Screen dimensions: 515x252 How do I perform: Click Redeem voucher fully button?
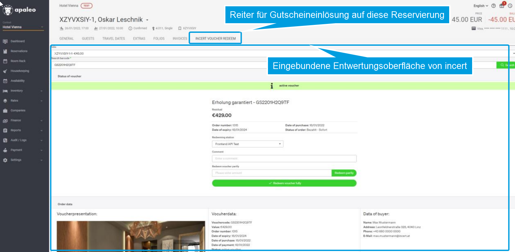tap(284, 183)
